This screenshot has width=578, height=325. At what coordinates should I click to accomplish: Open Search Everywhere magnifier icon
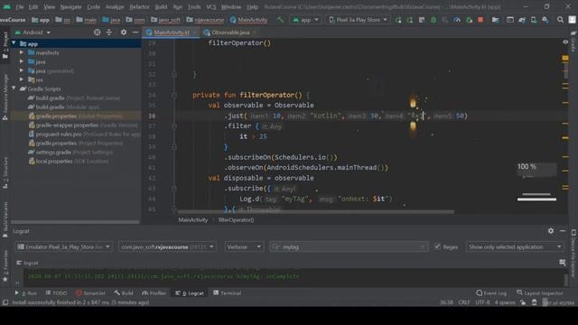560,20
